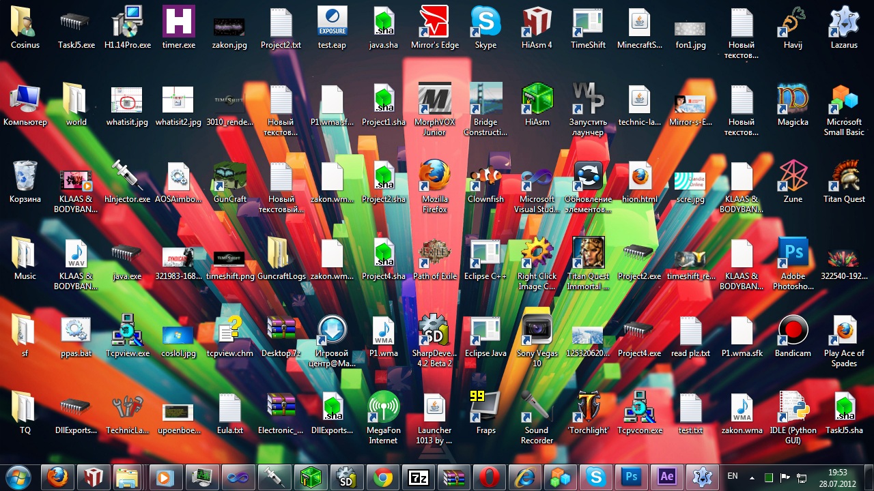Select the Fraps shortcut icon
Image resolution: width=874 pixels, height=491 pixels.
(485, 408)
